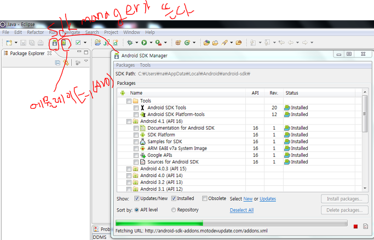
Task: Check the Documentation for Android SDK checkbox
Action: coord(136,128)
